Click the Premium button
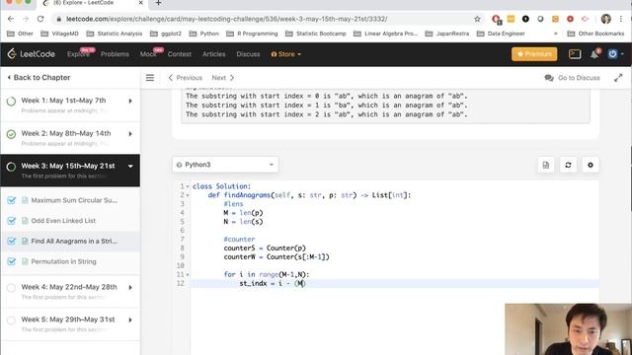 (x=534, y=54)
